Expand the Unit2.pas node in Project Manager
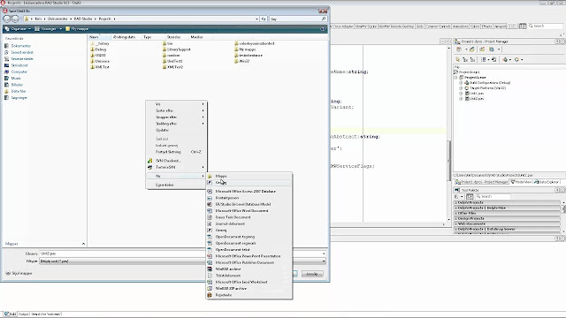Viewport: 566px width, 318px height. (461, 98)
